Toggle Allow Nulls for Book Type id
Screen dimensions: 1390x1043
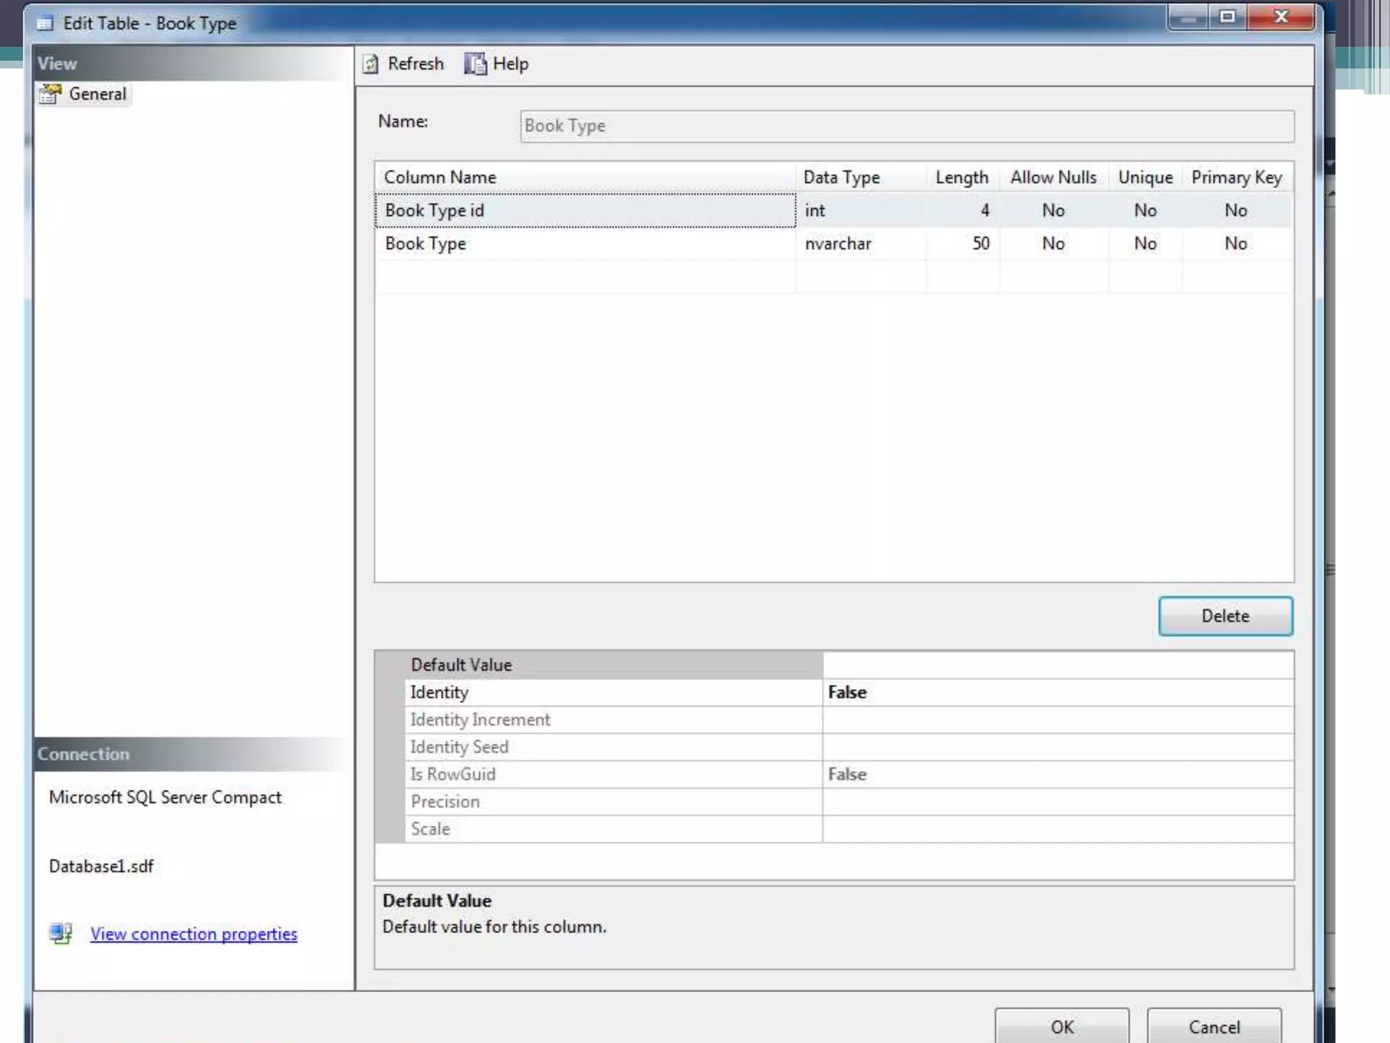click(x=1053, y=211)
